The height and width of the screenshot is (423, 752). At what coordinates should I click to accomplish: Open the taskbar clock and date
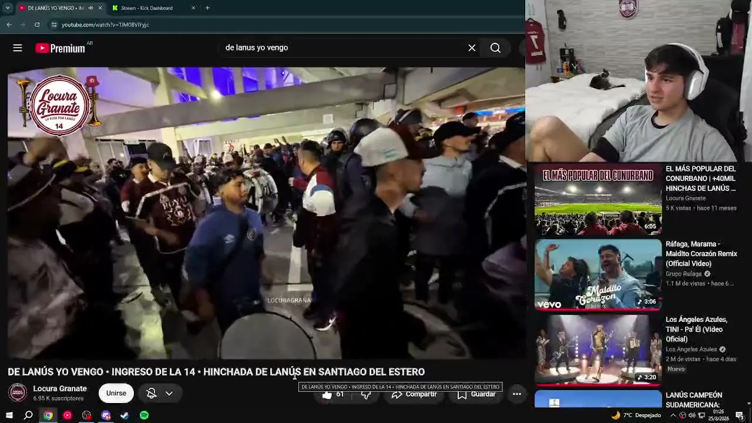[x=719, y=415]
